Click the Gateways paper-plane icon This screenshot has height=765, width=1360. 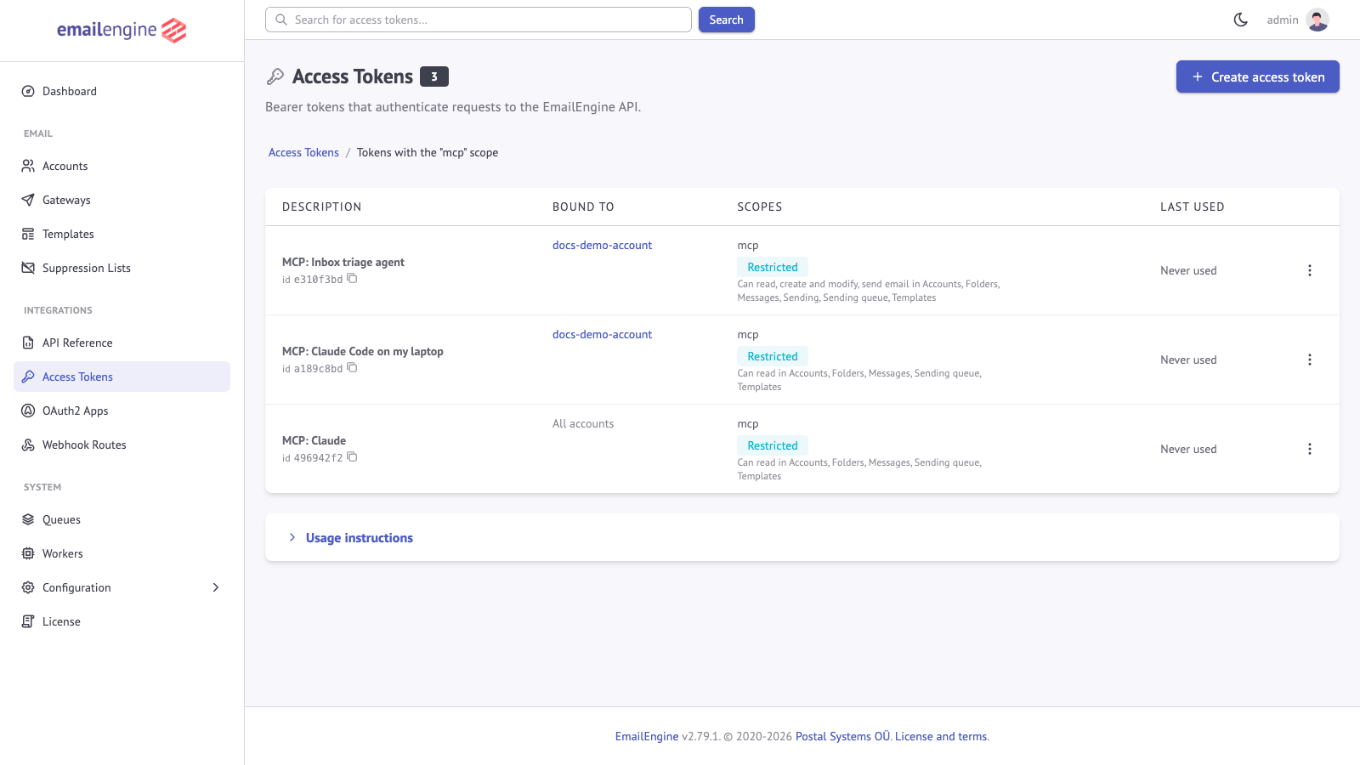tap(28, 200)
